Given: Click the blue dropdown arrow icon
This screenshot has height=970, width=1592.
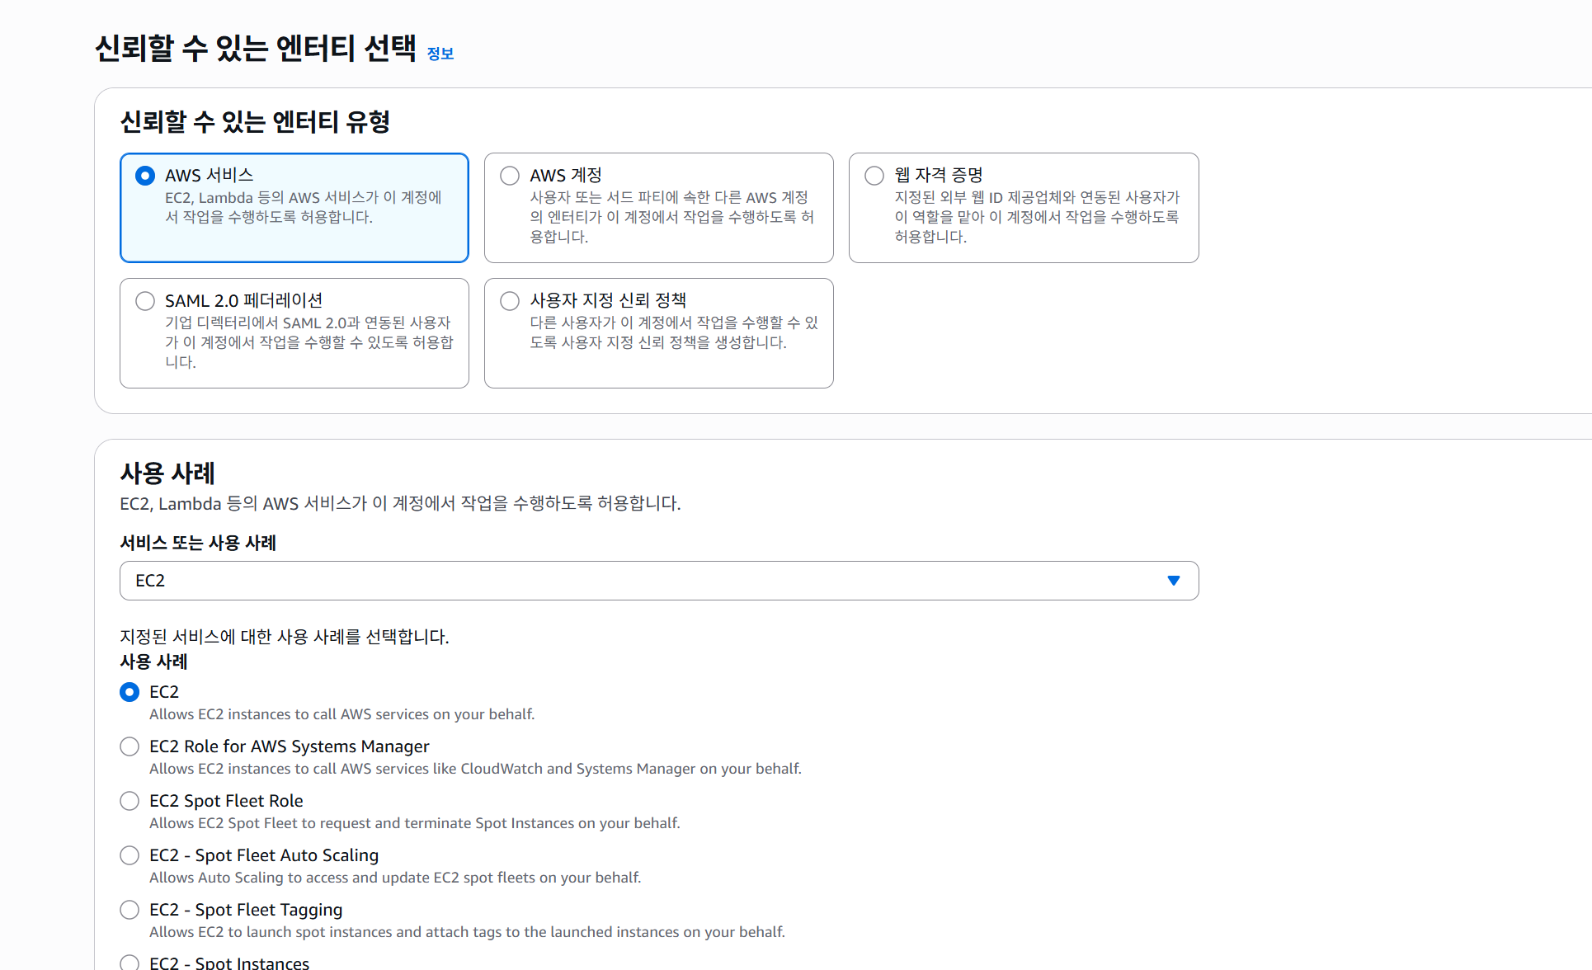Looking at the screenshot, I should tap(1173, 581).
